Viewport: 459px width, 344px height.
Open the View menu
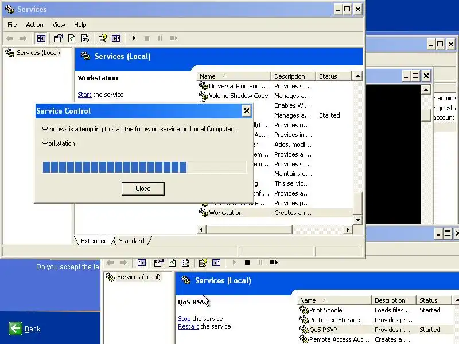click(x=59, y=25)
